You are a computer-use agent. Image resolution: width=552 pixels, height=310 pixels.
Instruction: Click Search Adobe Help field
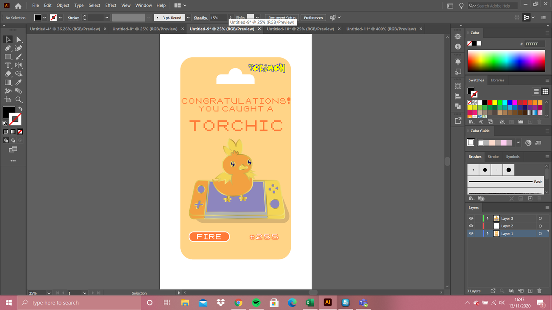click(493, 6)
